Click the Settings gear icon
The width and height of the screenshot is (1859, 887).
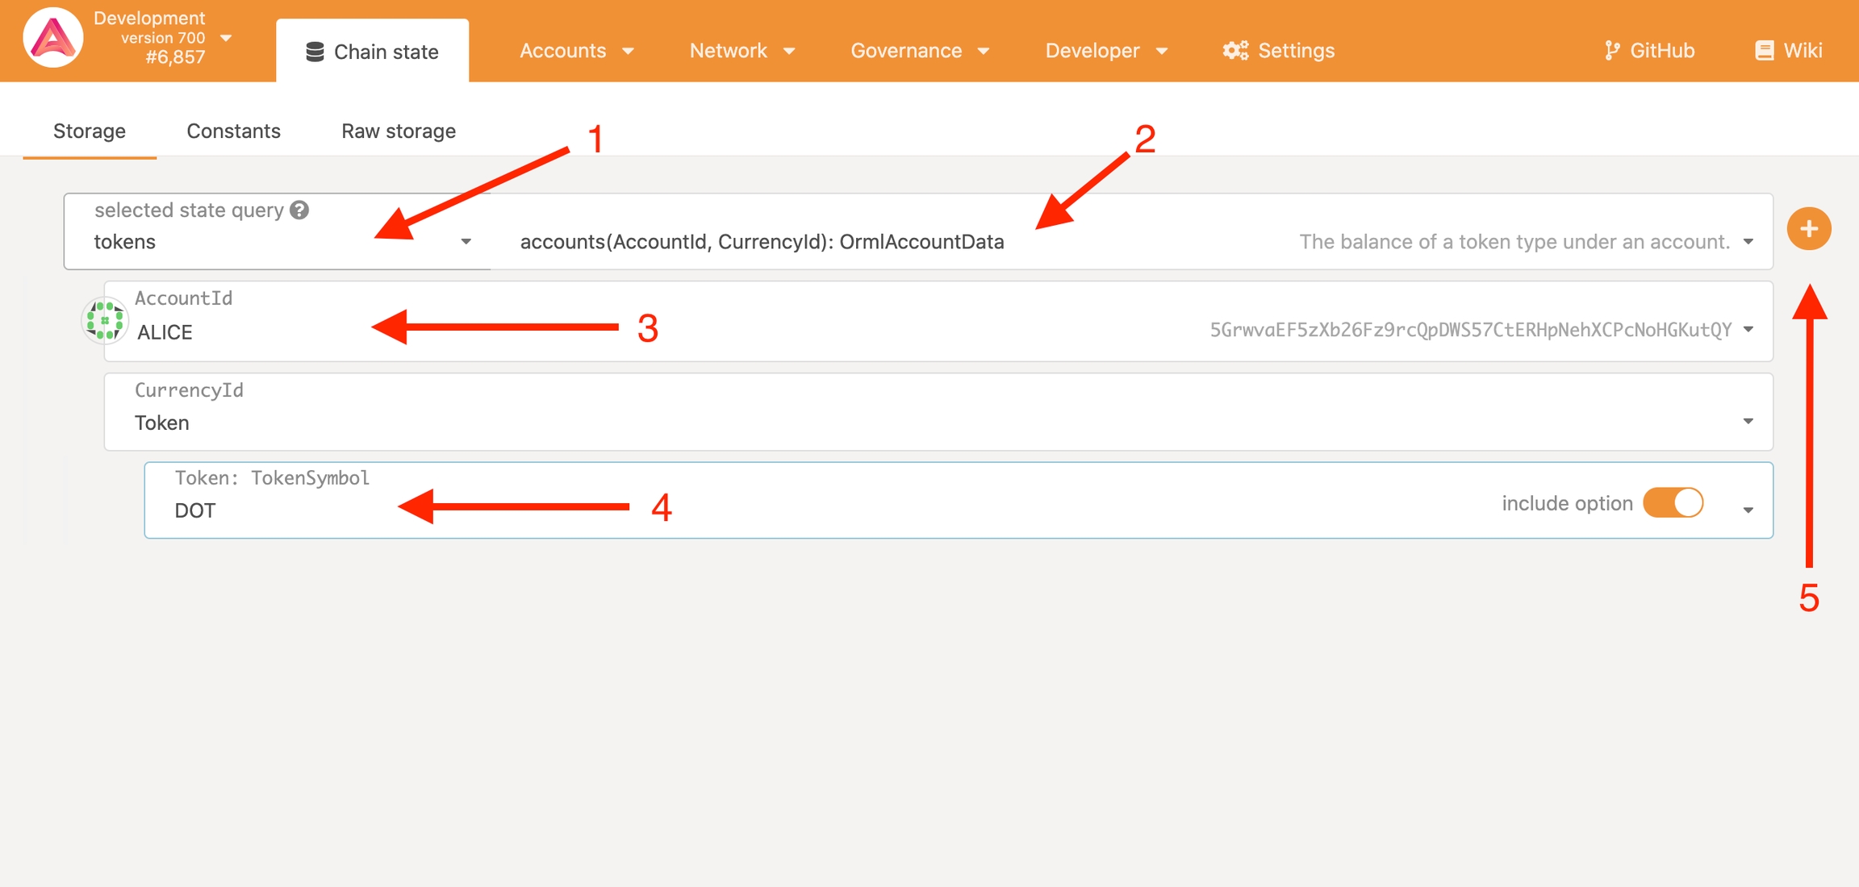1234,51
